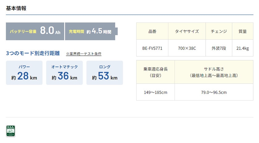The image size is (259, 143).
Task: Select the 21.4kg weight cell
Action: coord(243,48)
